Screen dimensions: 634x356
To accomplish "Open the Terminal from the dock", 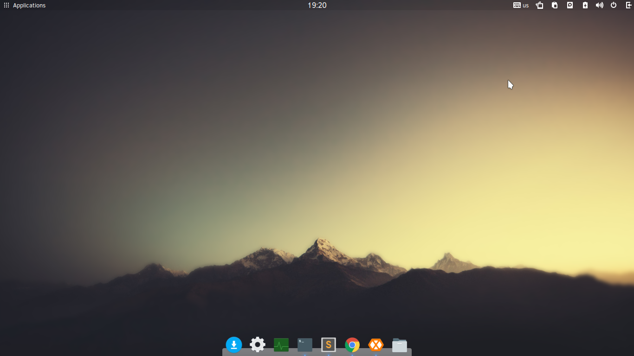I will (x=305, y=345).
